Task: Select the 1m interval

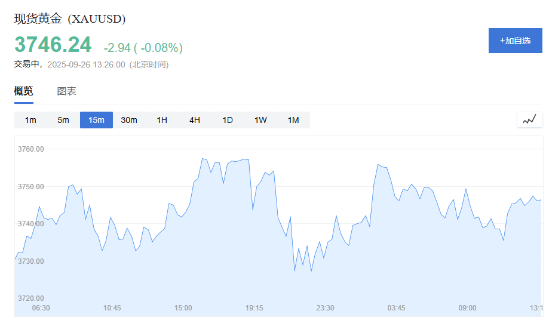Action: [x=30, y=120]
